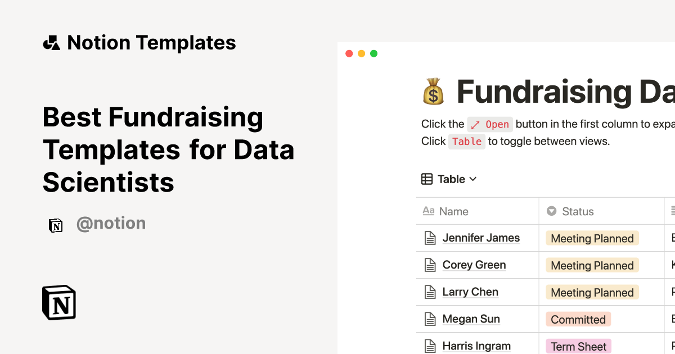Click the Notion Templates logo glyph

coord(52,42)
